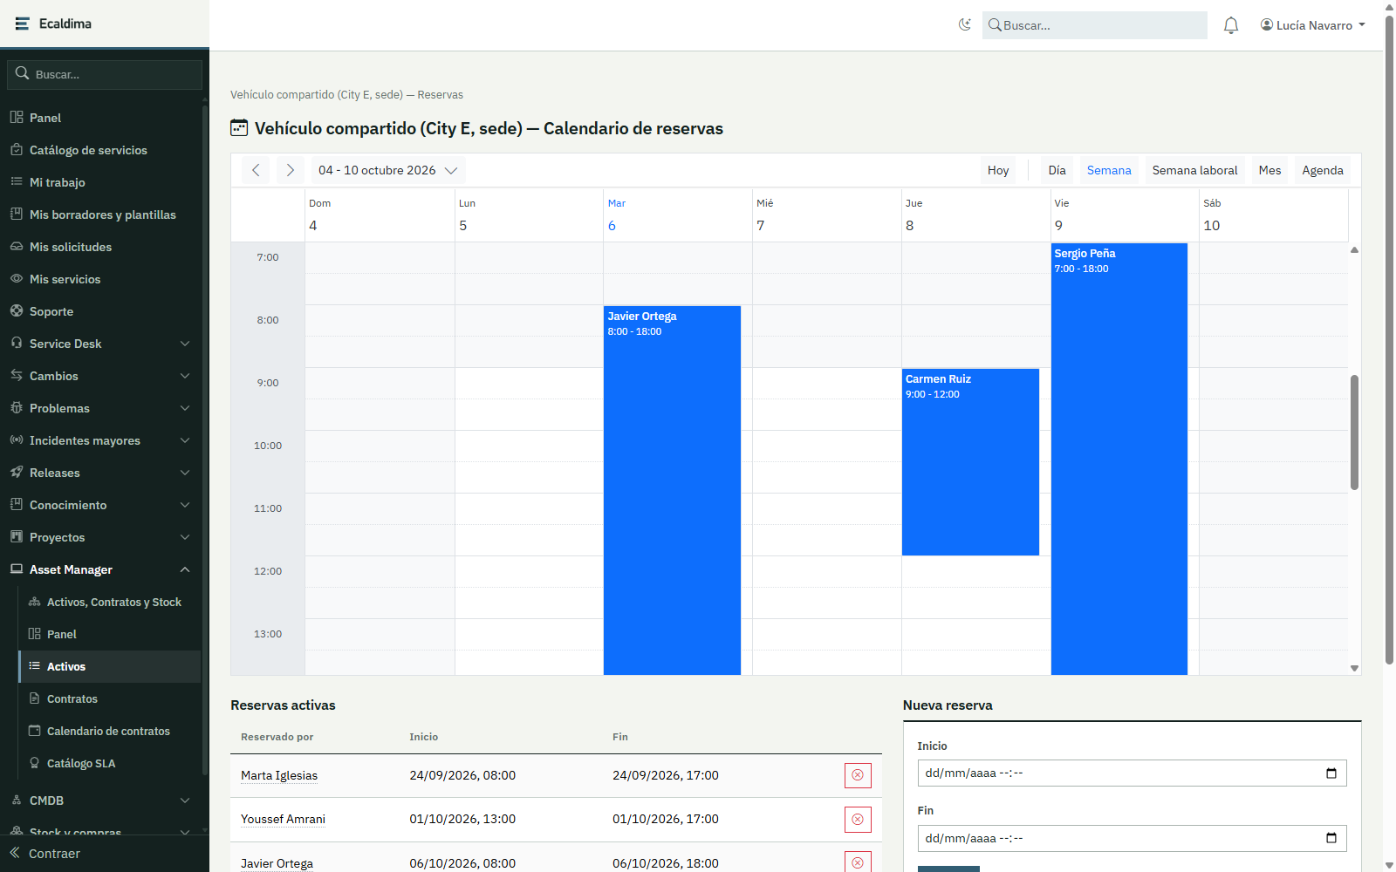Go to previous week arrow
The height and width of the screenshot is (872, 1396).
256,170
